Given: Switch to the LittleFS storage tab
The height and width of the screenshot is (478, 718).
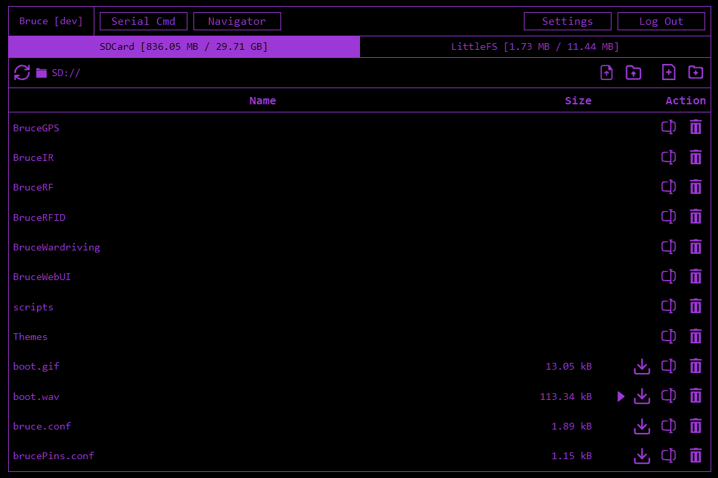Looking at the screenshot, I should (x=535, y=46).
